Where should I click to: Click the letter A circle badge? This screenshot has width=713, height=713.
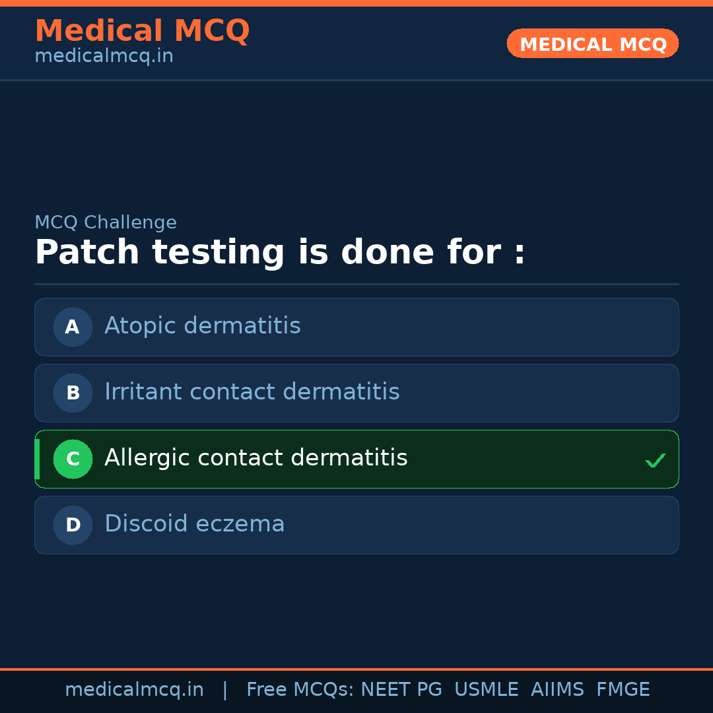(x=73, y=327)
